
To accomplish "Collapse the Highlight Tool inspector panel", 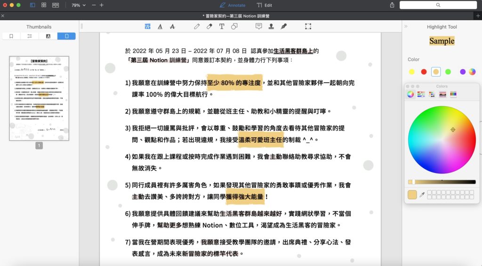I will coord(406,26).
